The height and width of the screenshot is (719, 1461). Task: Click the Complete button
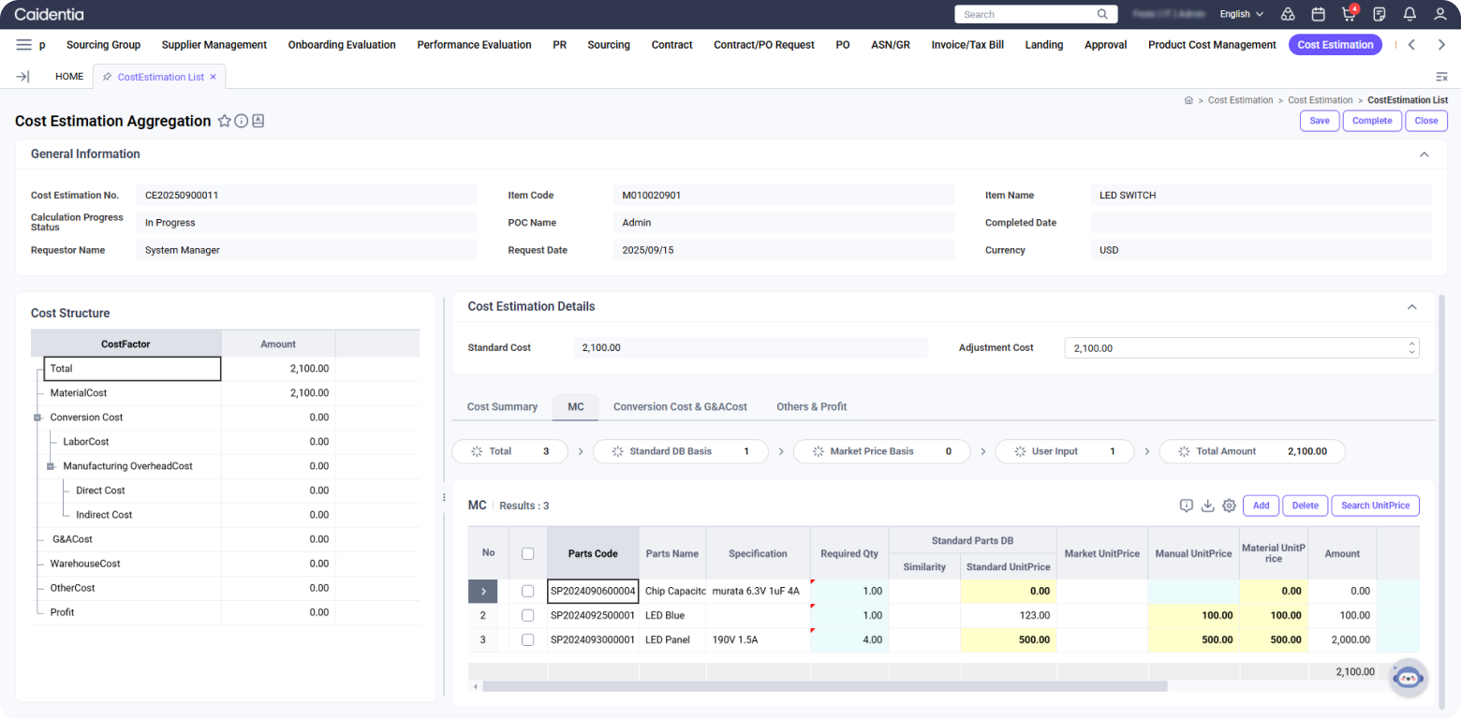click(1371, 121)
